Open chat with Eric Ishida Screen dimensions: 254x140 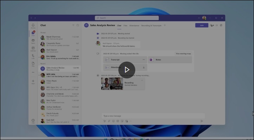(x=59, y=57)
